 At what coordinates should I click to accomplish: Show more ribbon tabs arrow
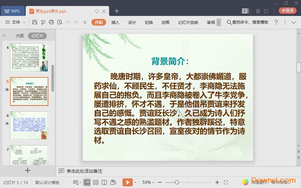click(219, 22)
